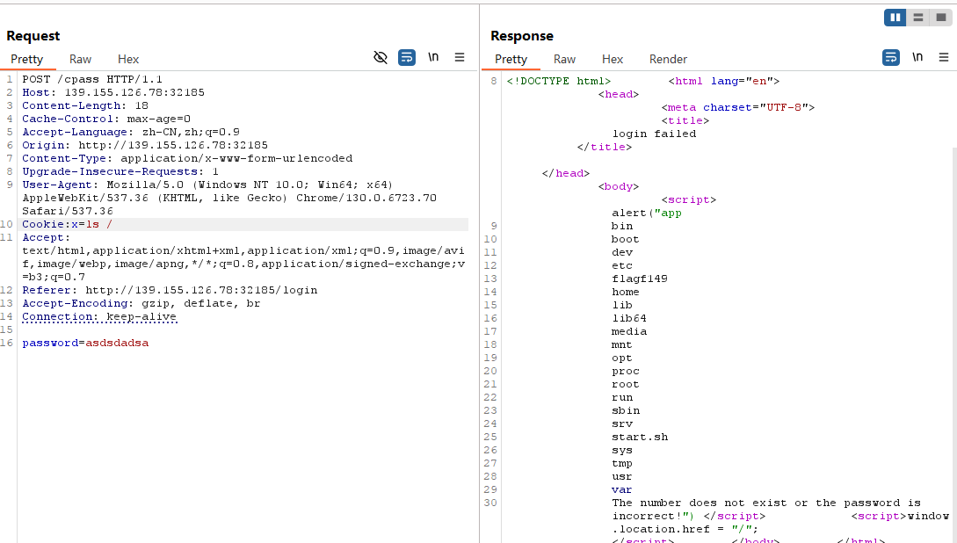Viewport: 957px width, 543px height.
Task: Toggle word wrap icon in Response panel
Action: [x=891, y=57]
